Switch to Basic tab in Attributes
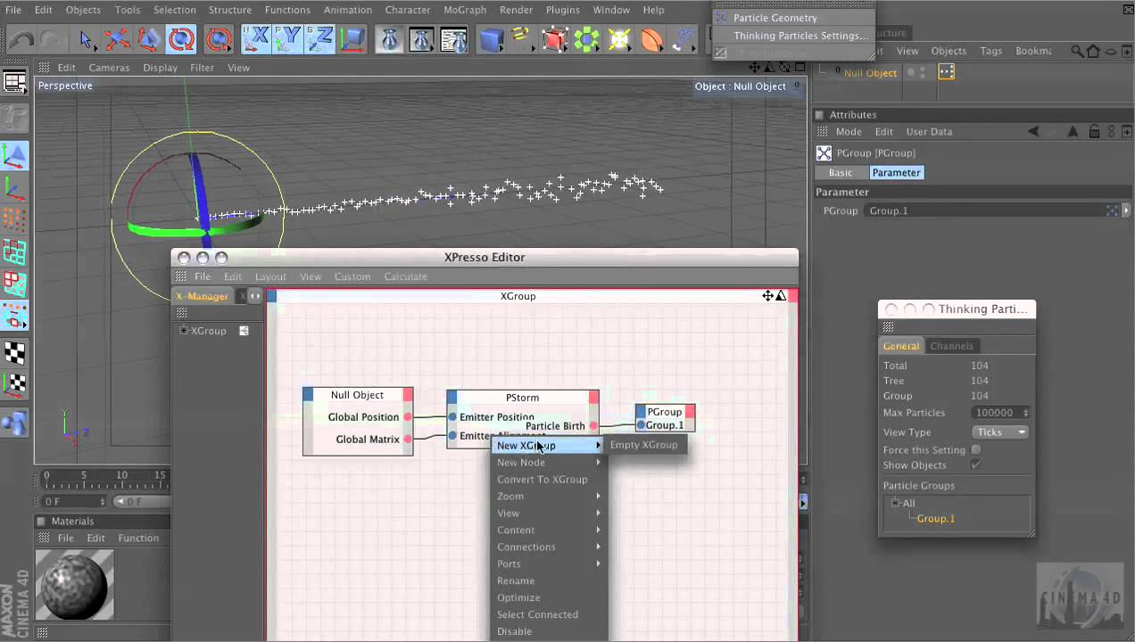 841,173
